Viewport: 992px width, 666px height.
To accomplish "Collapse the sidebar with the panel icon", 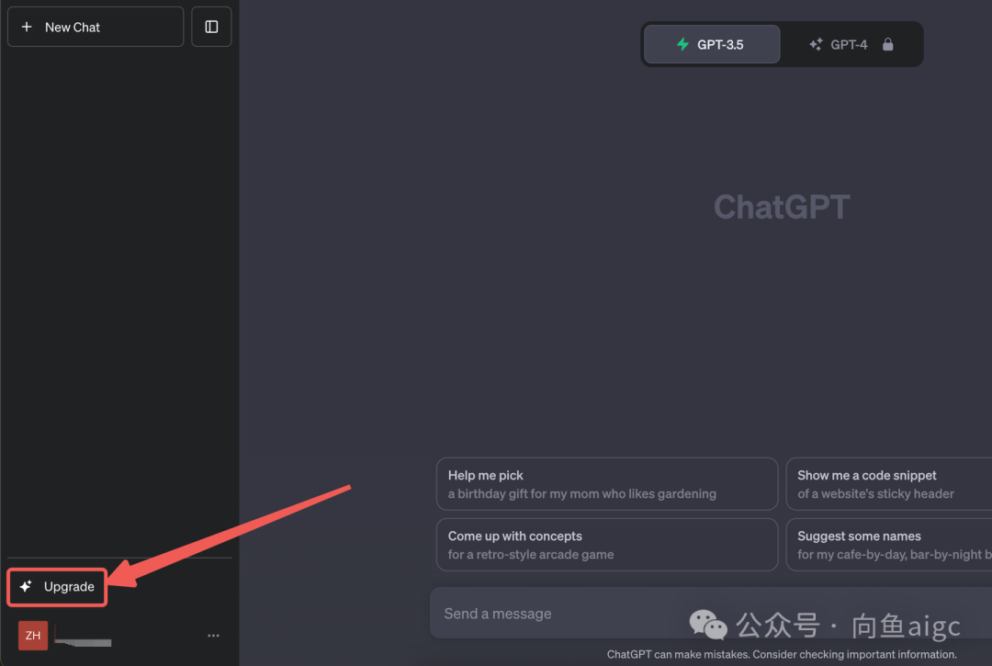I will (x=211, y=28).
